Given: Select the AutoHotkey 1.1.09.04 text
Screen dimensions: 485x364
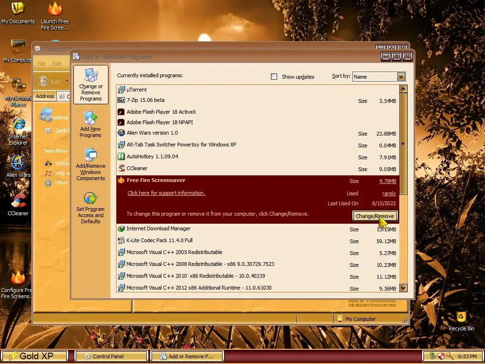Looking at the screenshot, I should click(152, 156).
